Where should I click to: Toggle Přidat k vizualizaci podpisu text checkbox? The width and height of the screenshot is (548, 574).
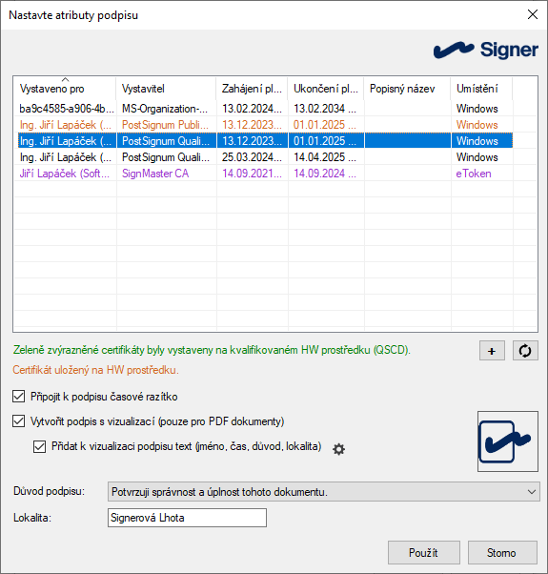(x=39, y=446)
